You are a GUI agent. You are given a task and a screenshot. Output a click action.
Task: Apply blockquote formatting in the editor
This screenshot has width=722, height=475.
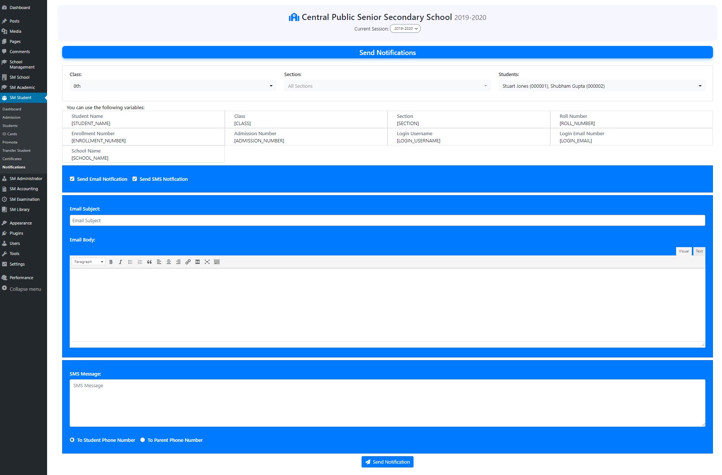point(150,262)
